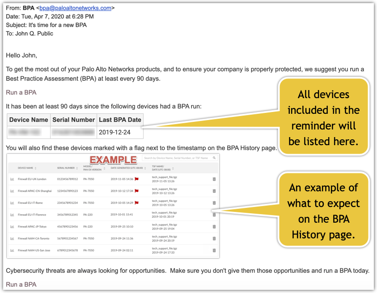Click serial number 5678901234567

[68, 238]
